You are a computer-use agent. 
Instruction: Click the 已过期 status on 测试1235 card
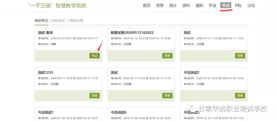[55, 84]
